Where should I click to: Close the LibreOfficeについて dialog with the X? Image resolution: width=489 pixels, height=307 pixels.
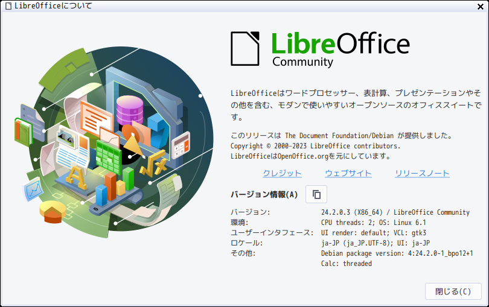(481, 7)
